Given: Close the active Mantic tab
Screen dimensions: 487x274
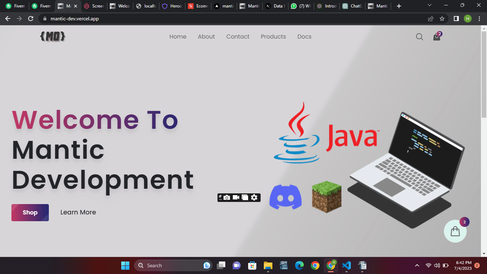Looking at the screenshot, I should [76, 6].
